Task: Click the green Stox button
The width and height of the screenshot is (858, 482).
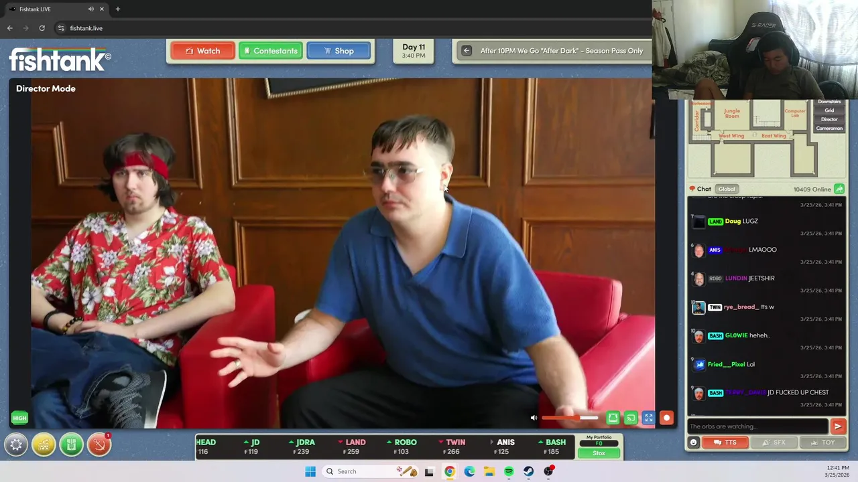Action: [x=599, y=453]
